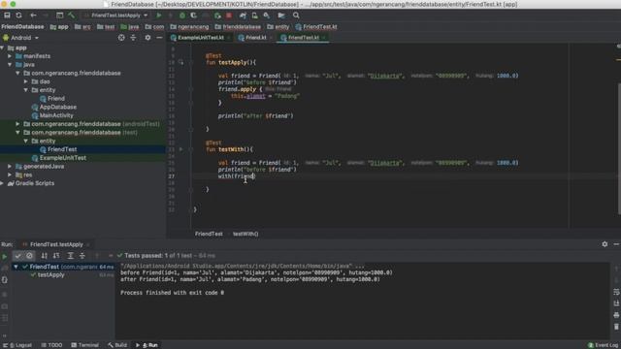The image size is (621, 349).
Task: Click the editor vertical scrollbar
Action: pos(619,148)
